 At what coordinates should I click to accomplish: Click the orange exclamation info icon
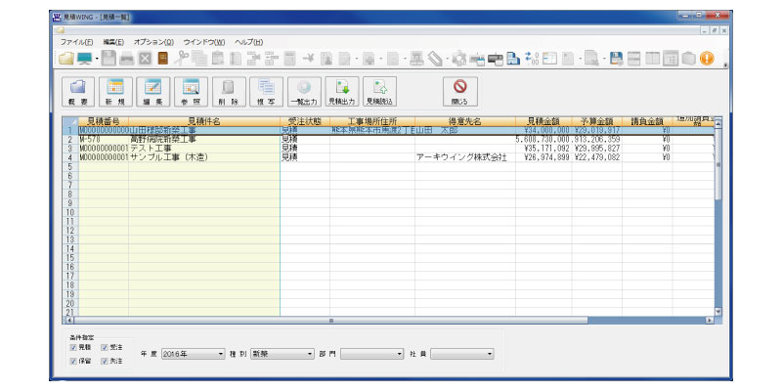(x=705, y=59)
